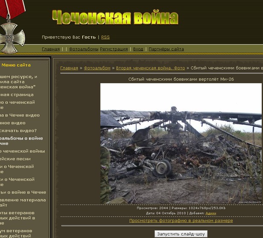Go to Главная in top navigation bar
Image resolution: width=263 pixels, height=238 pixels.
coord(51,49)
